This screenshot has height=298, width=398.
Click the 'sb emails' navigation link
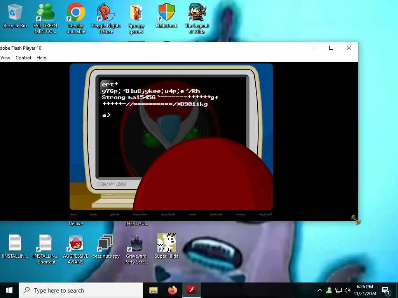pyautogui.click(x=216, y=214)
